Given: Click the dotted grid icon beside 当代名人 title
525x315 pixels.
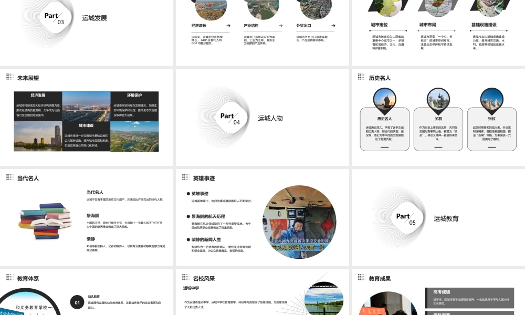Looking at the screenshot, I should tap(9, 177).
